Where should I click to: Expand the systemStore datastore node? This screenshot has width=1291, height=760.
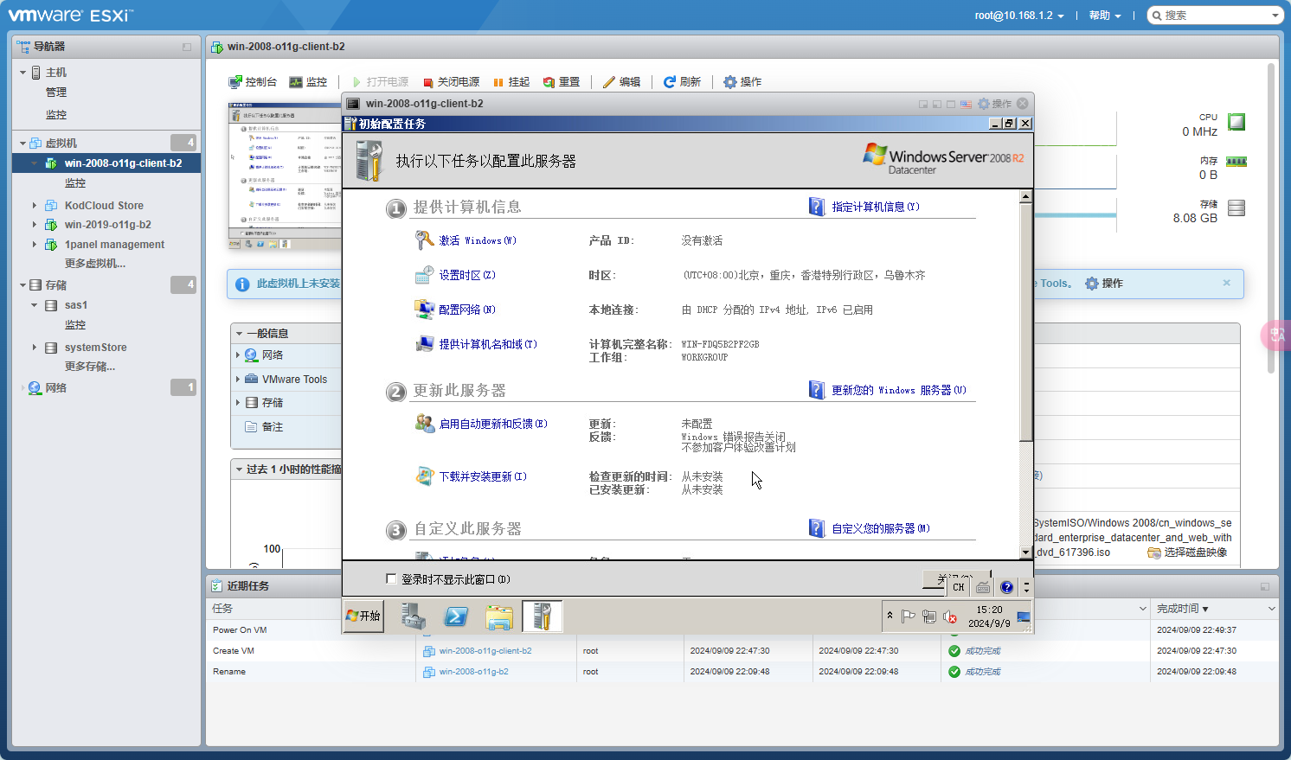point(35,348)
